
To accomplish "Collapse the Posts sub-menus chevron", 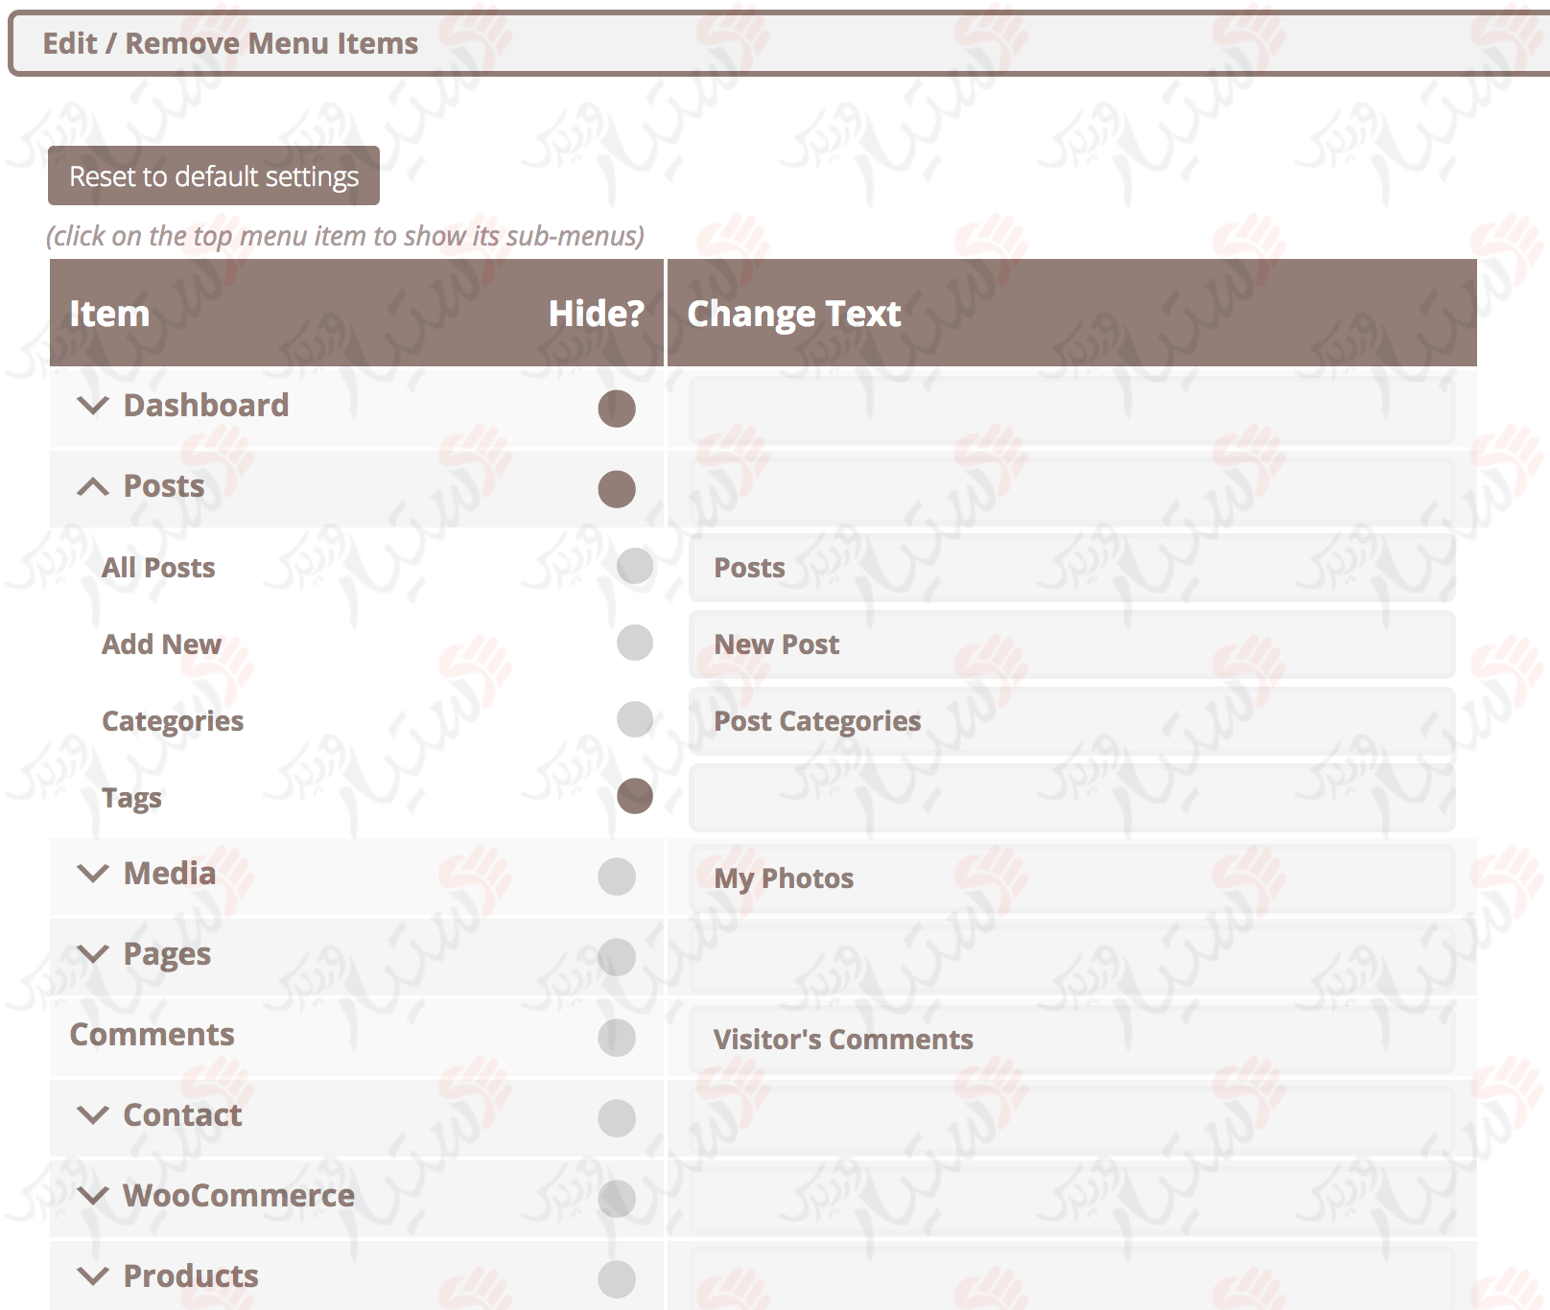I will click(x=92, y=486).
